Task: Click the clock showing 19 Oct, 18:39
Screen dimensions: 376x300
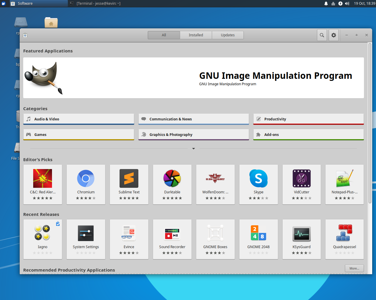Action: tap(364, 4)
